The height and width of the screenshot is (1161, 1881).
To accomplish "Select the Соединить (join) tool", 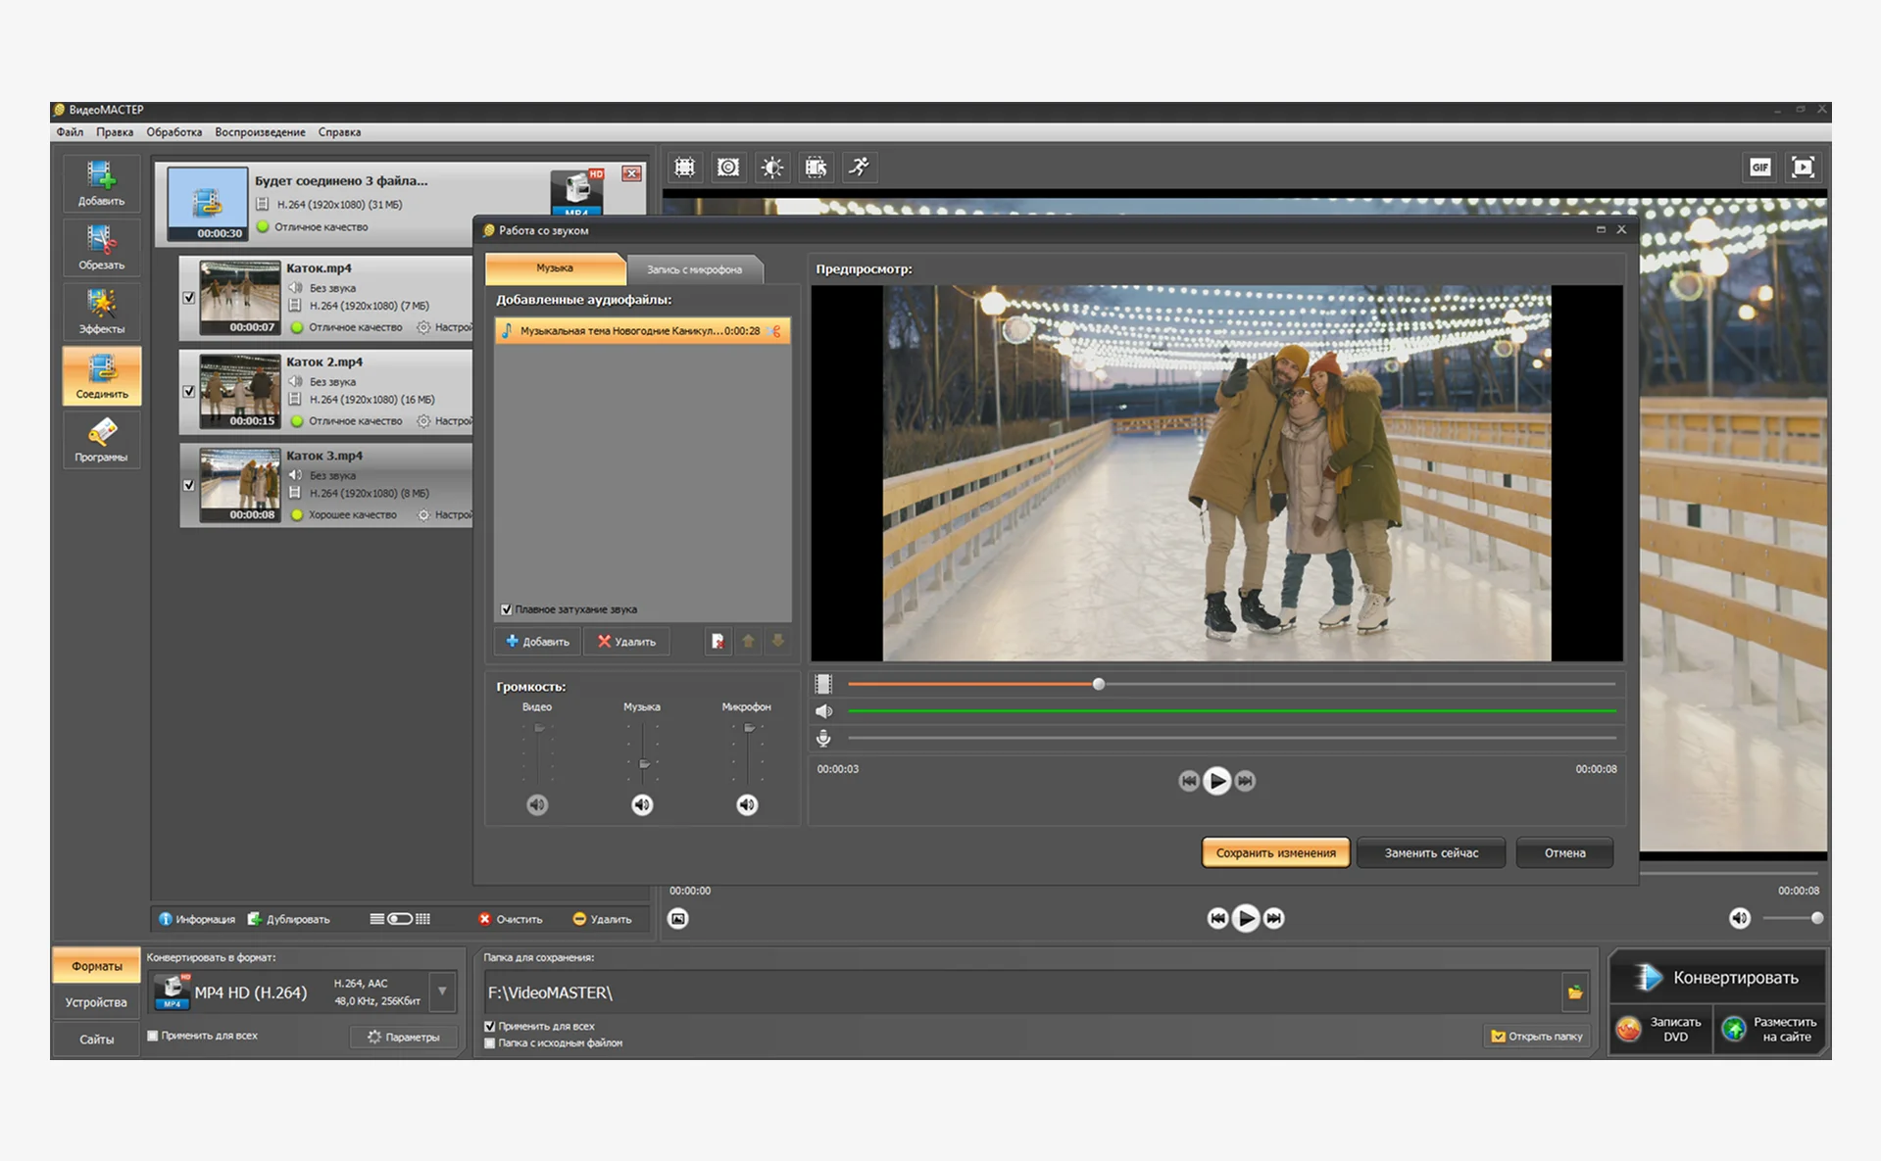I will coord(101,375).
